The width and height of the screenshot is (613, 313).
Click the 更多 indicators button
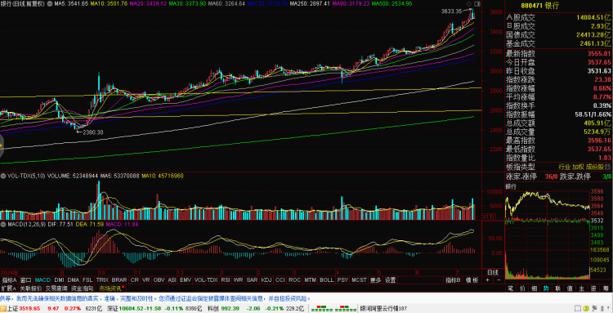[x=375, y=280]
